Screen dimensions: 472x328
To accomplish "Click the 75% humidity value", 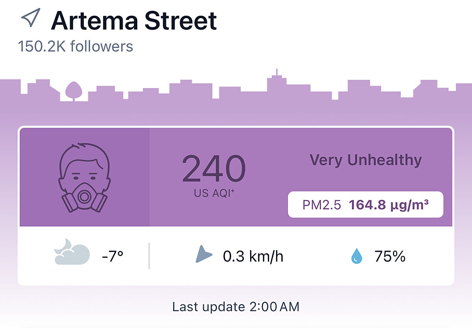I will coord(390,257).
